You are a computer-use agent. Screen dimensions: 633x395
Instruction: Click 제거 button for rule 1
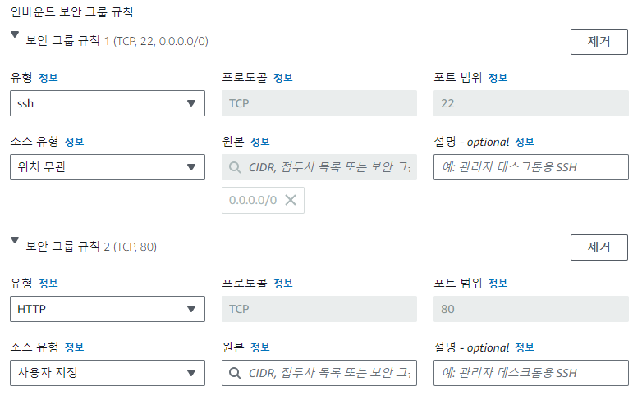[599, 42]
